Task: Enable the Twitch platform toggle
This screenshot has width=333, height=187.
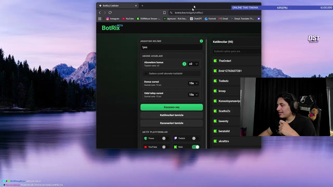Action: [195, 138]
